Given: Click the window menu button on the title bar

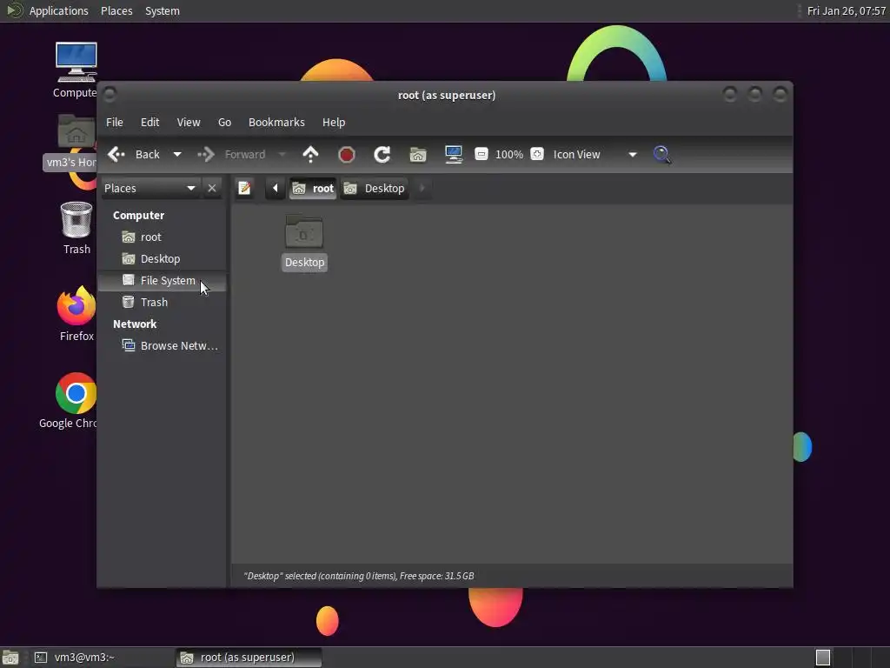Looking at the screenshot, I should click(110, 94).
